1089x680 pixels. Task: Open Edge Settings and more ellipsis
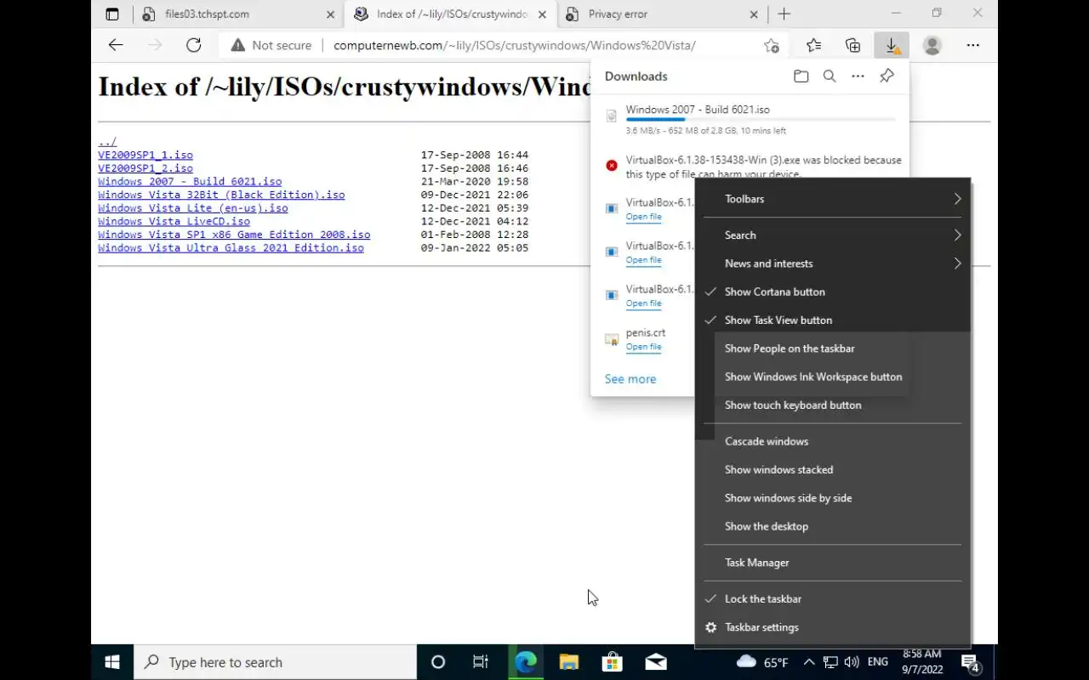pos(972,46)
